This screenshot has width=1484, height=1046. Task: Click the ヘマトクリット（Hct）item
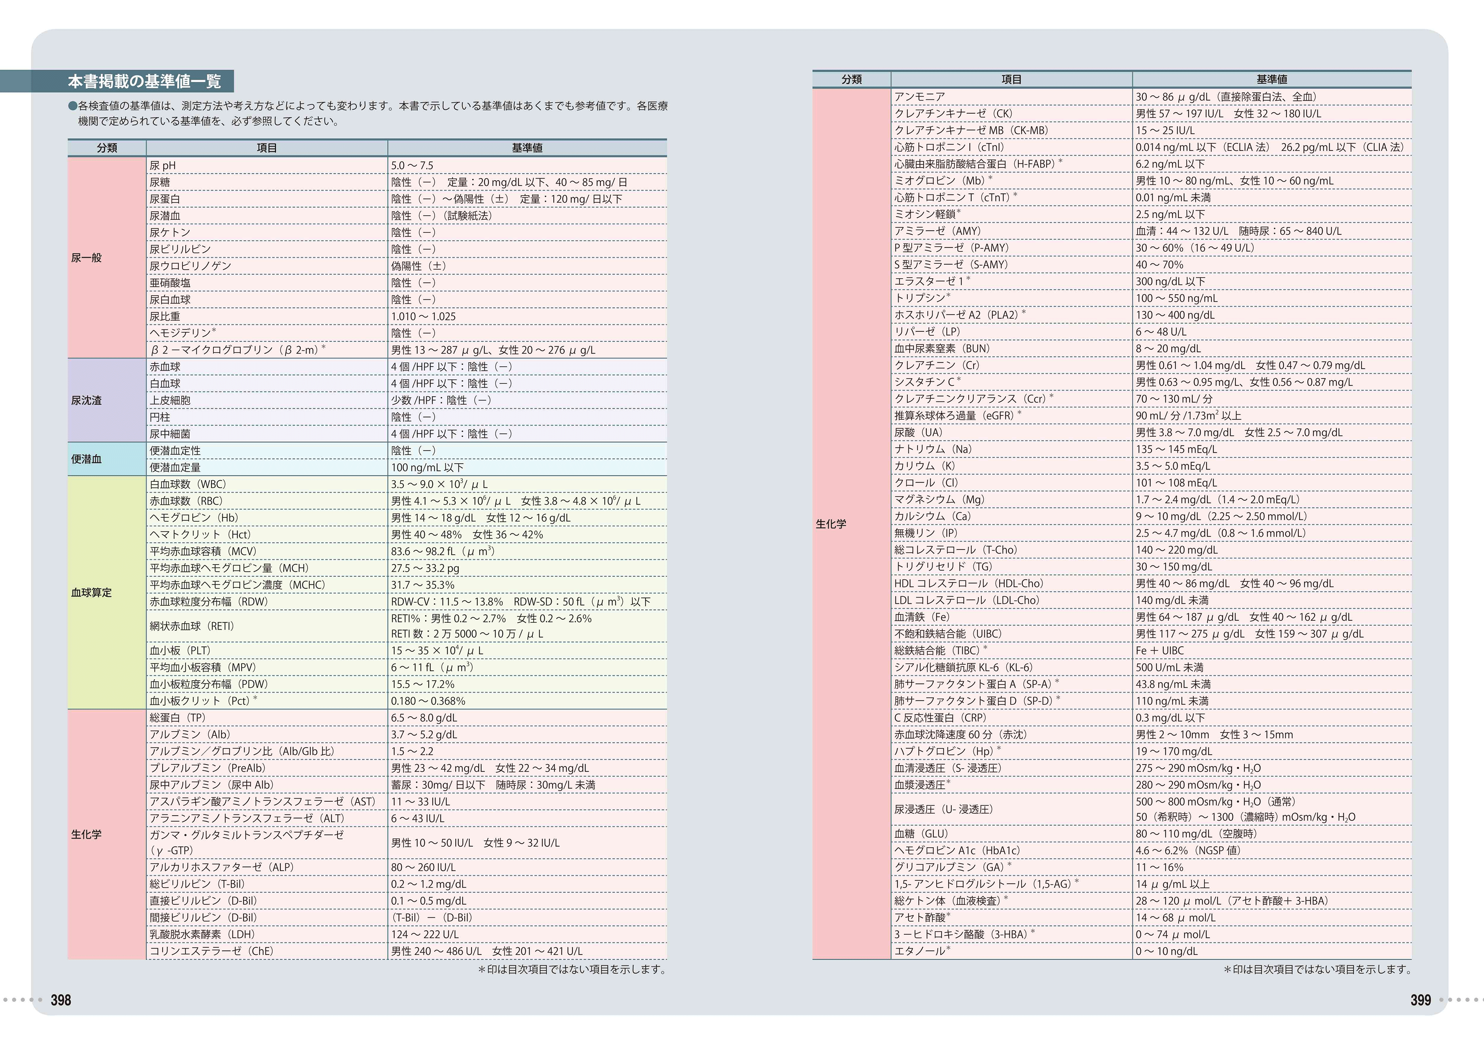click(x=201, y=534)
